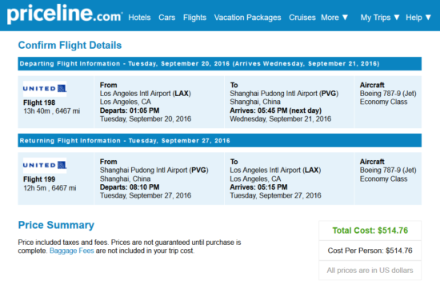
Task: Expand the More dropdown menu
Action: (334, 18)
